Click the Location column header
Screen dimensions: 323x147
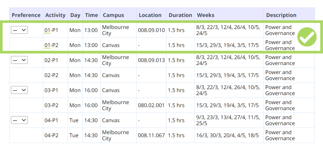150,15
